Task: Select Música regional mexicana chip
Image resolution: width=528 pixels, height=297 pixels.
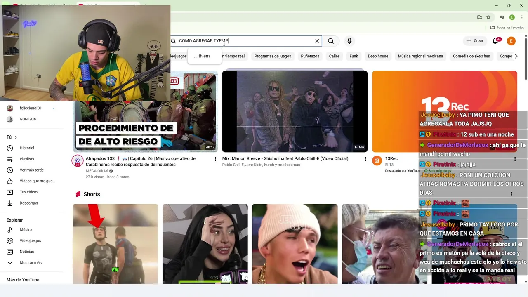Action: pos(420,56)
